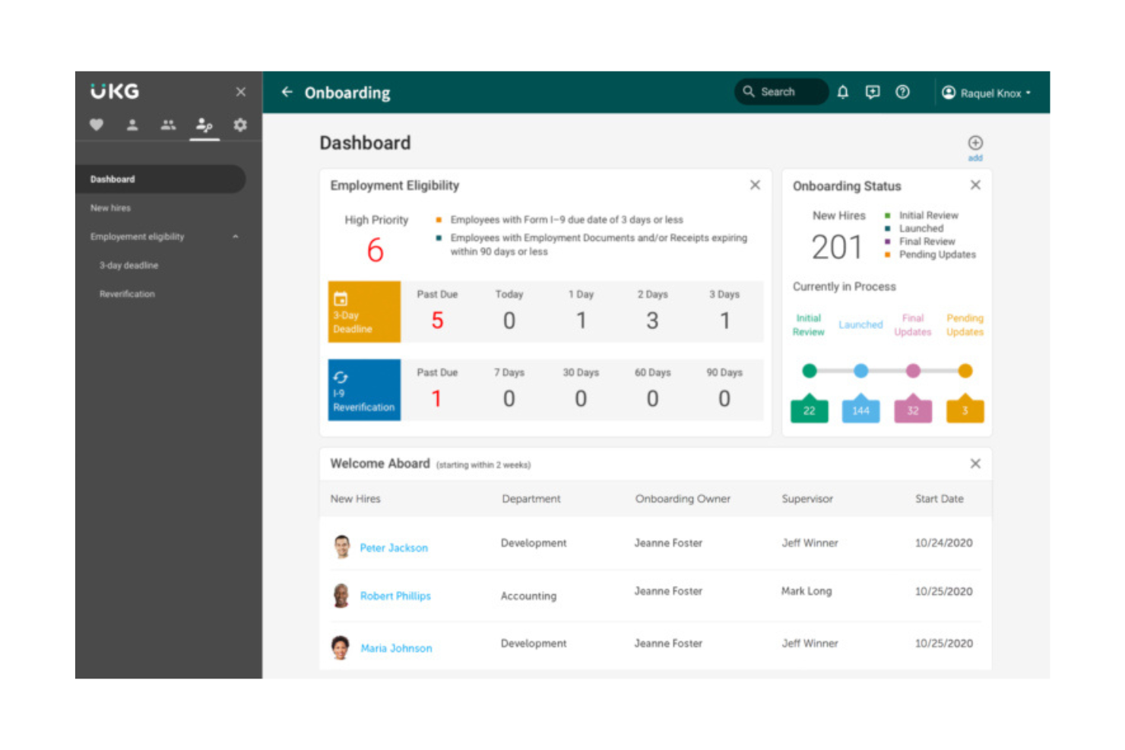Sort by the Start Date column header
1125x750 pixels.
[940, 499]
